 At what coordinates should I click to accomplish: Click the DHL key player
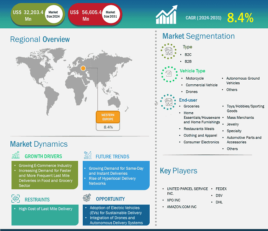(219, 202)
